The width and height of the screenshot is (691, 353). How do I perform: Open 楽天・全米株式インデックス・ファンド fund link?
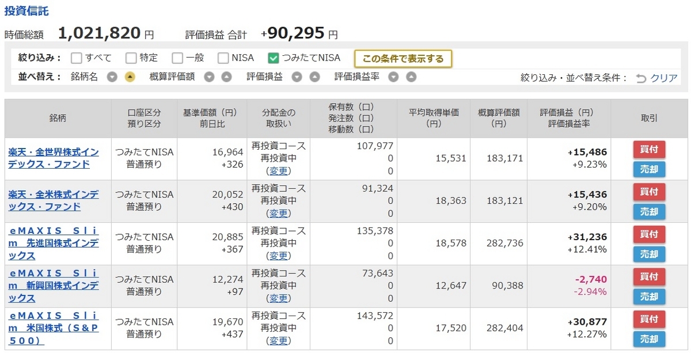click(53, 201)
